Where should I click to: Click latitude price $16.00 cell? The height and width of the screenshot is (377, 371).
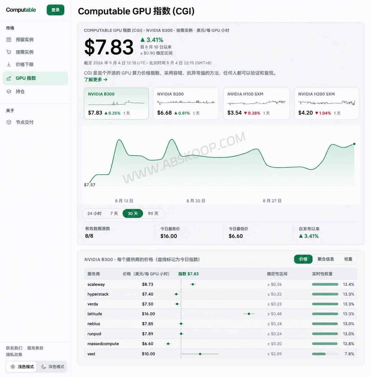(x=149, y=314)
